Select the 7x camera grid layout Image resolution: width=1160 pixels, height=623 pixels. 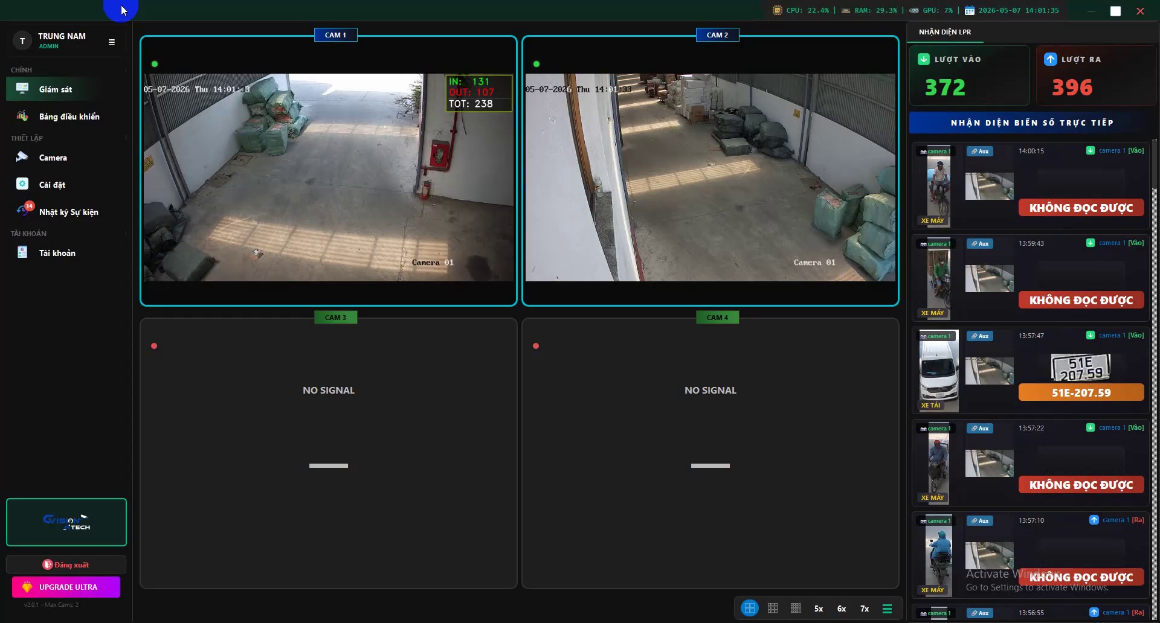(865, 609)
